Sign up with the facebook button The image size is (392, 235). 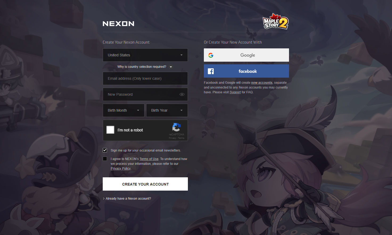click(246, 71)
